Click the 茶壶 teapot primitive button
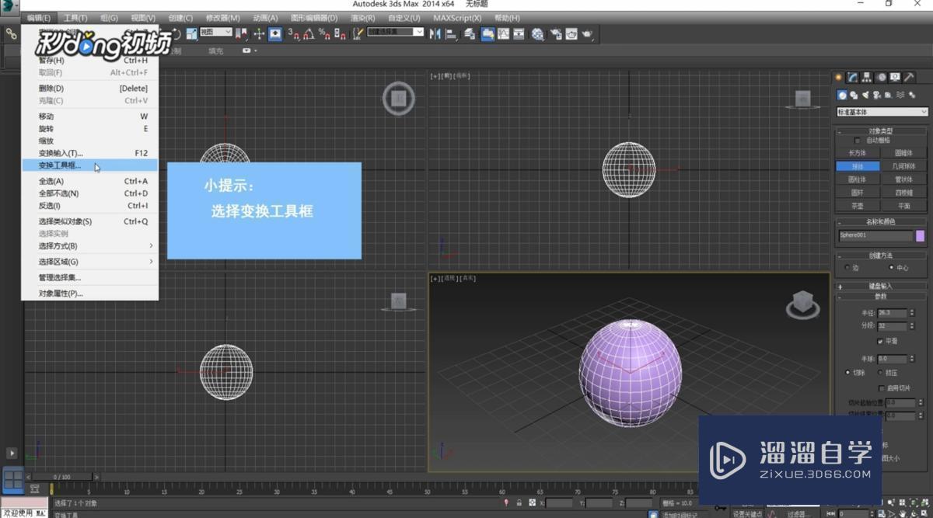 [856, 204]
